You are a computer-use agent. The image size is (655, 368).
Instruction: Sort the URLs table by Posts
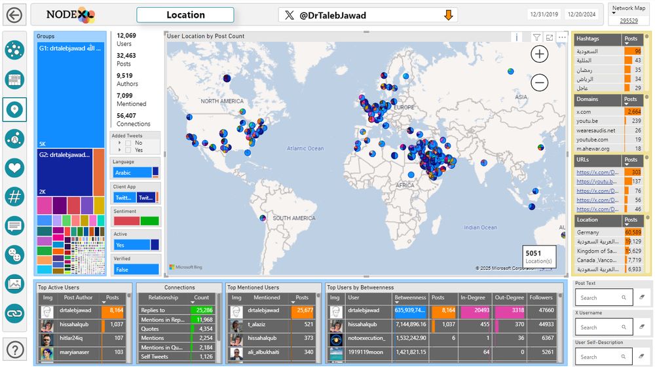(x=631, y=160)
